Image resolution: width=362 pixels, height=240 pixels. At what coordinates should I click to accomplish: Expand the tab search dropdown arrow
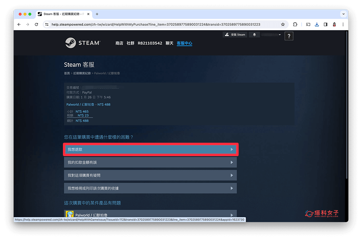coord(344,14)
